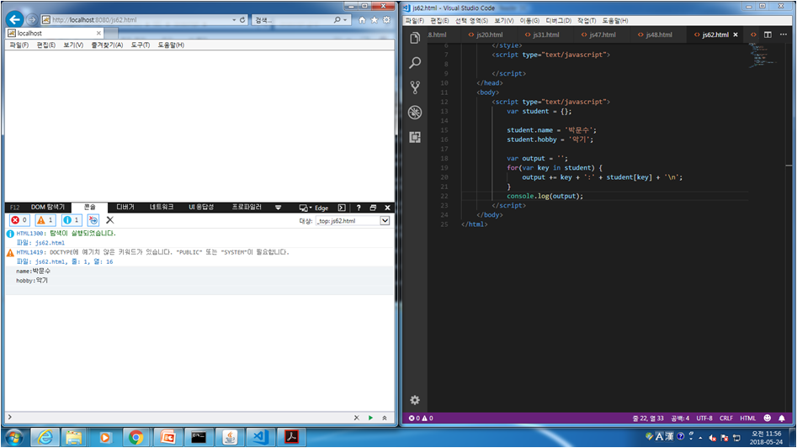This screenshot has height=448, width=797.
Task: Open notifications bell in VS Code status bar
Action: point(782,418)
